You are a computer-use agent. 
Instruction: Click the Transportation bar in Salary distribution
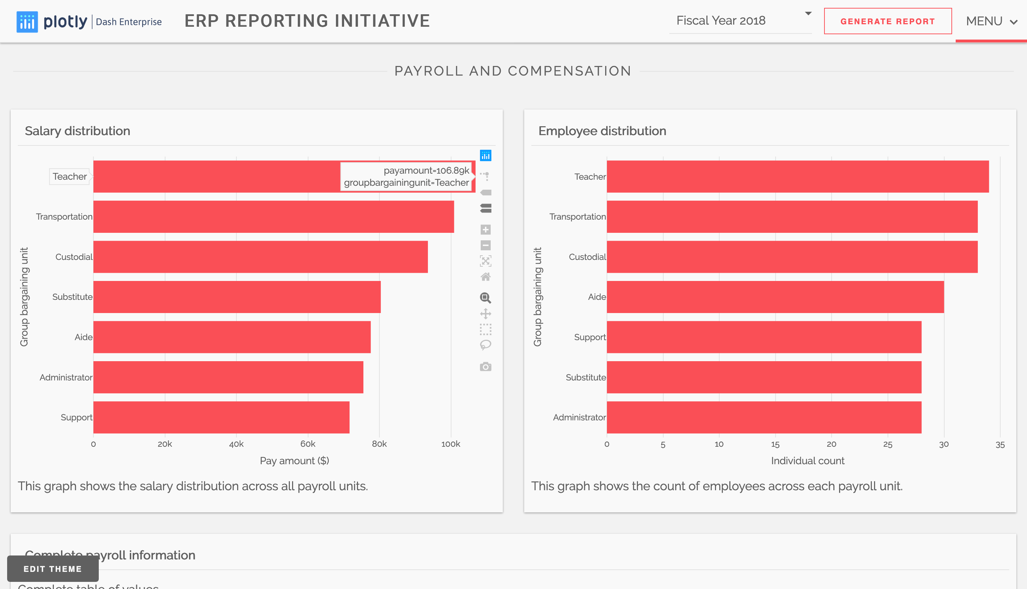(x=274, y=217)
